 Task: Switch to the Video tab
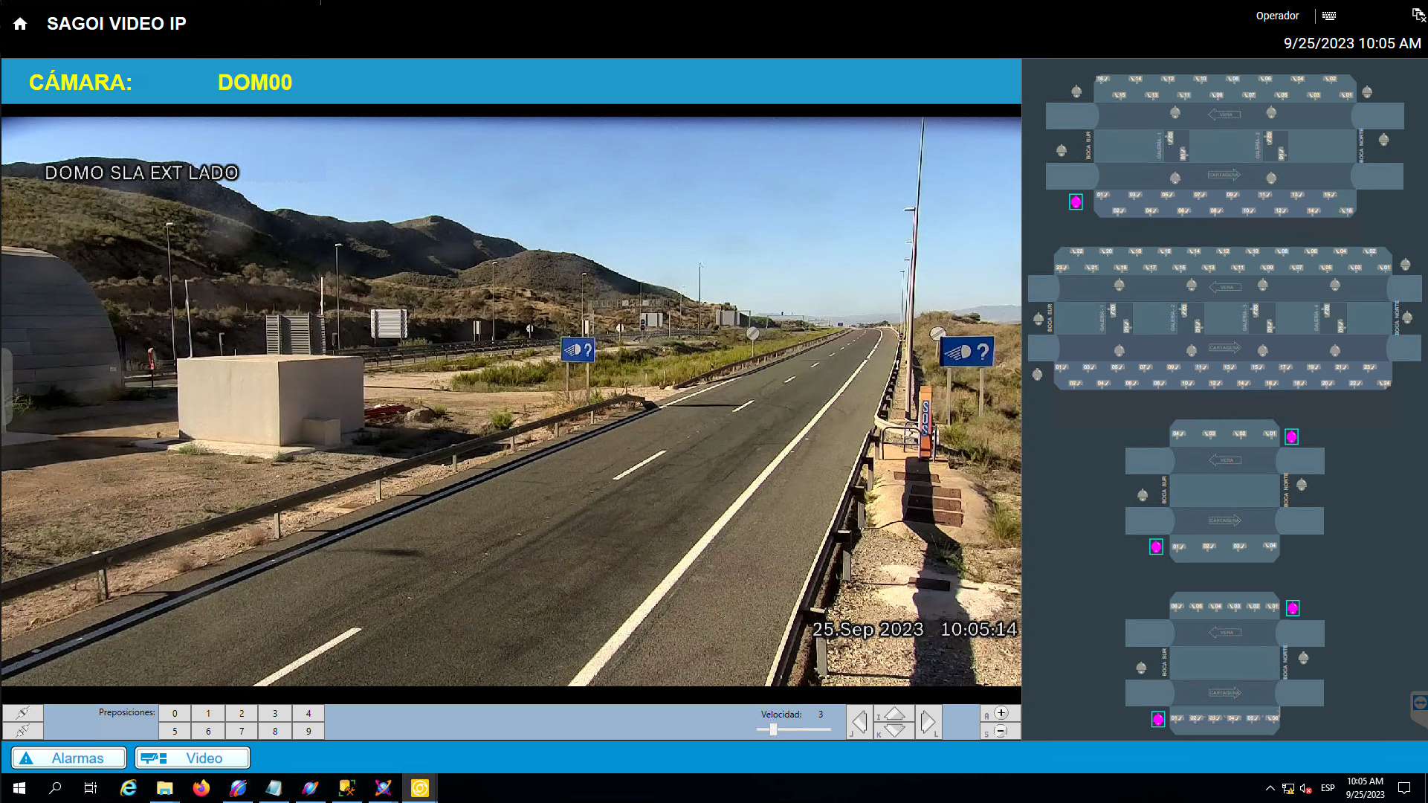pyautogui.click(x=192, y=758)
